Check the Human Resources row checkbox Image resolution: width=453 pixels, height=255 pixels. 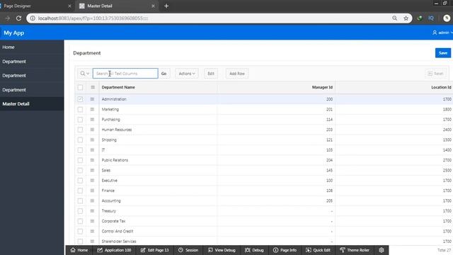pos(80,130)
